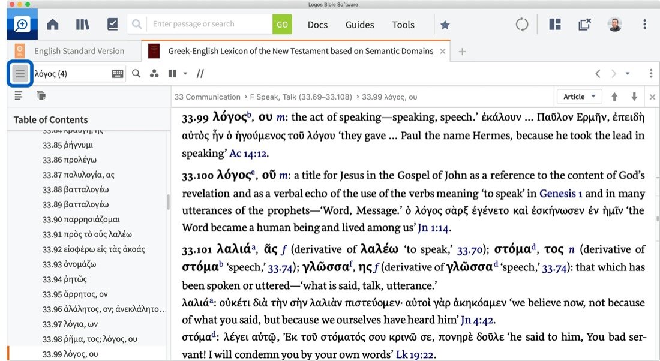Expand the parallel resources dropdown arrow
Viewport: 660px width, 361px height.
(x=185, y=74)
